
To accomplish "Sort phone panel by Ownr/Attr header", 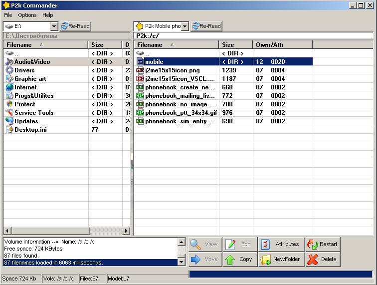I will point(283,45).
